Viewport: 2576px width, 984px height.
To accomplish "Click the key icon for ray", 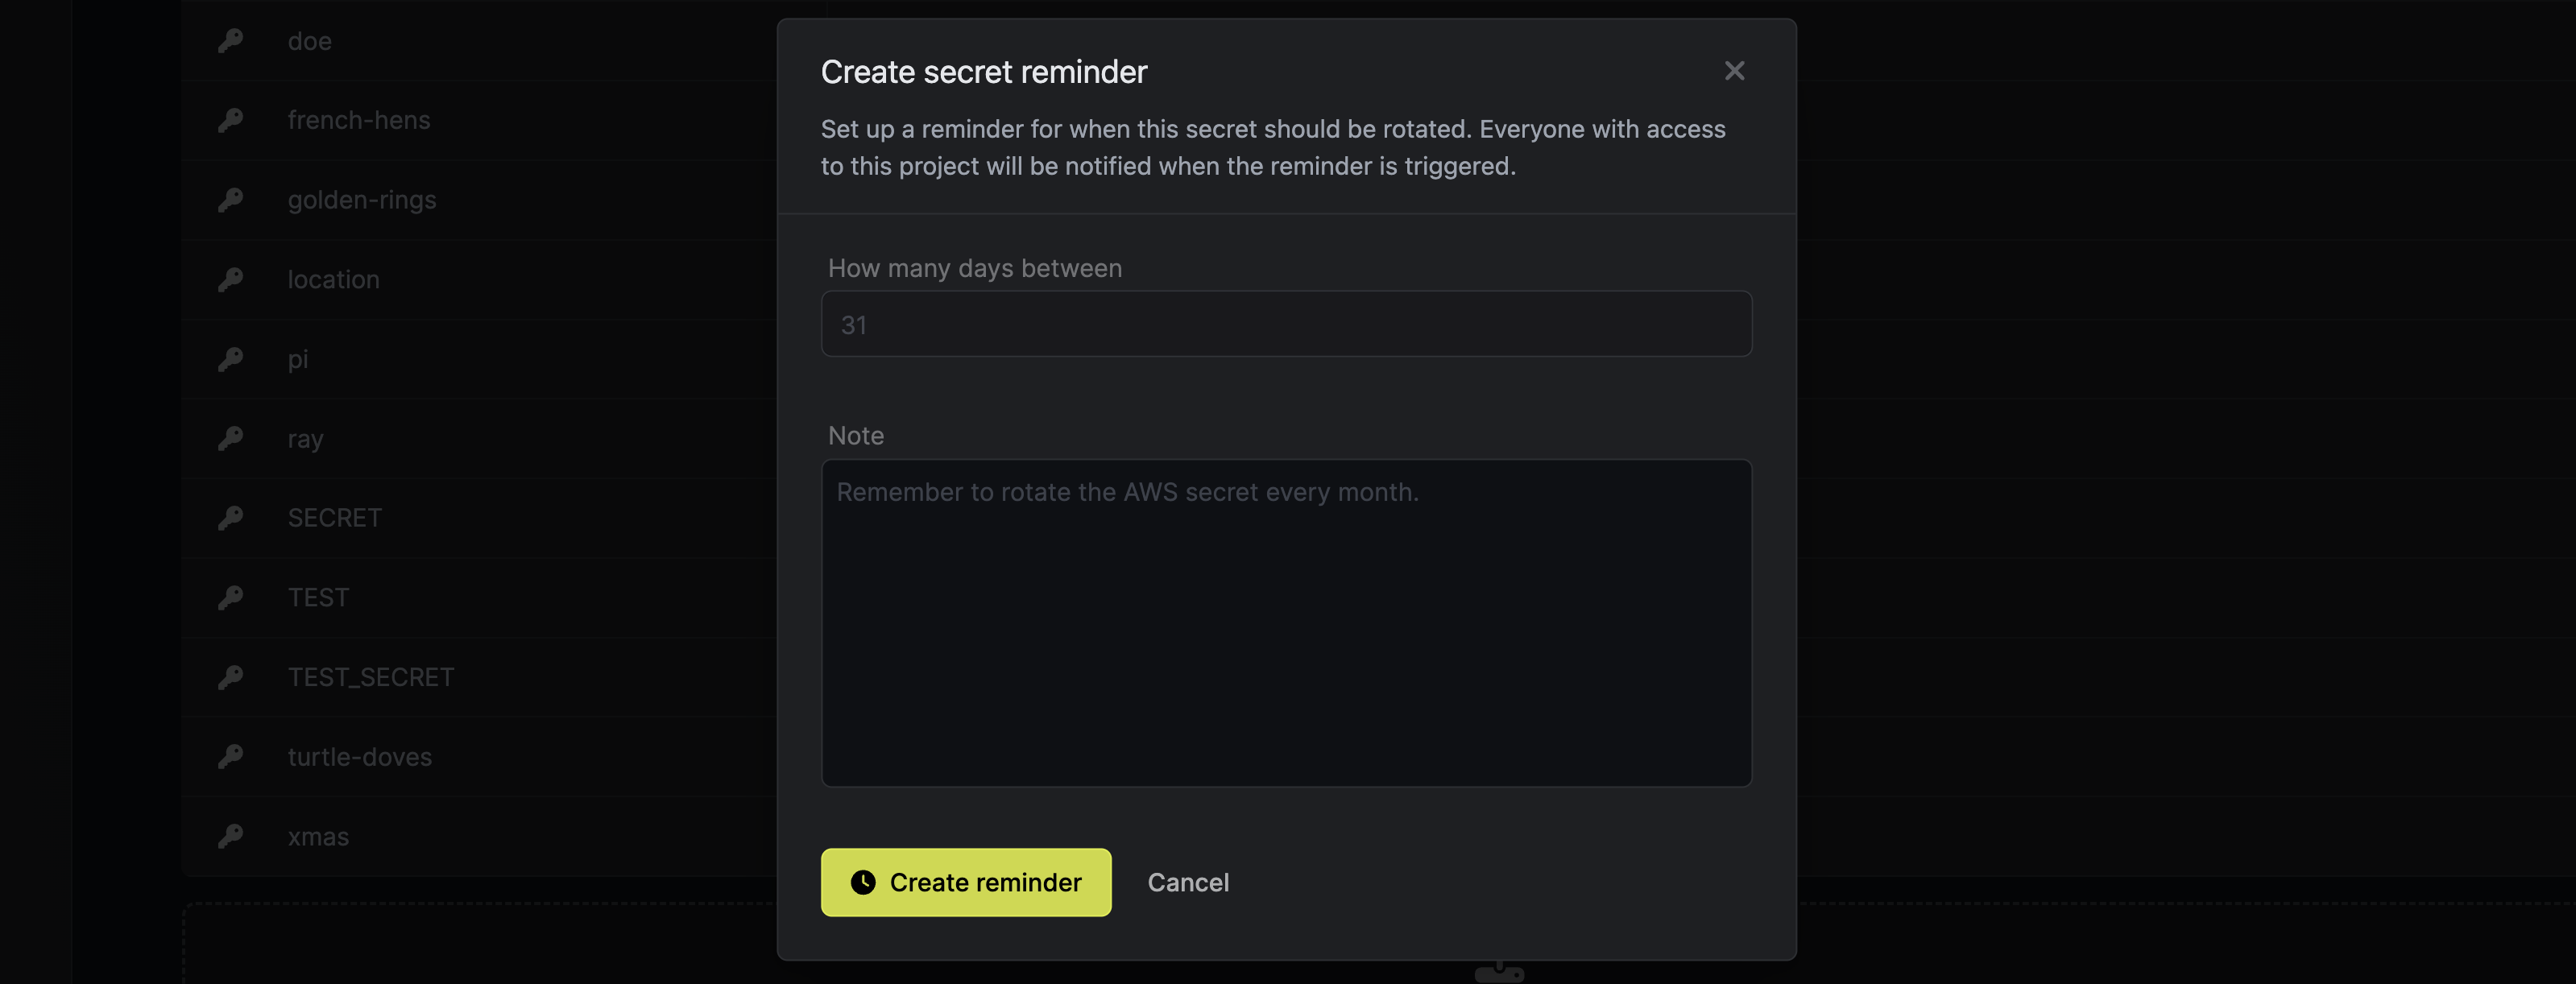I will [x=231, y=438].
